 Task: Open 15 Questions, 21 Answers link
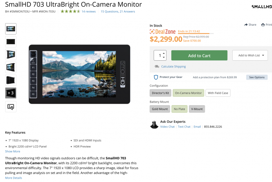118,11
